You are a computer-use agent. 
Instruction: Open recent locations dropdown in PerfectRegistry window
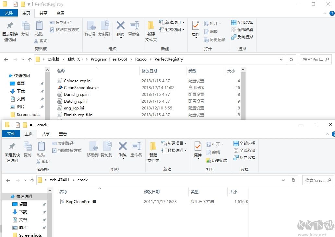23,60
